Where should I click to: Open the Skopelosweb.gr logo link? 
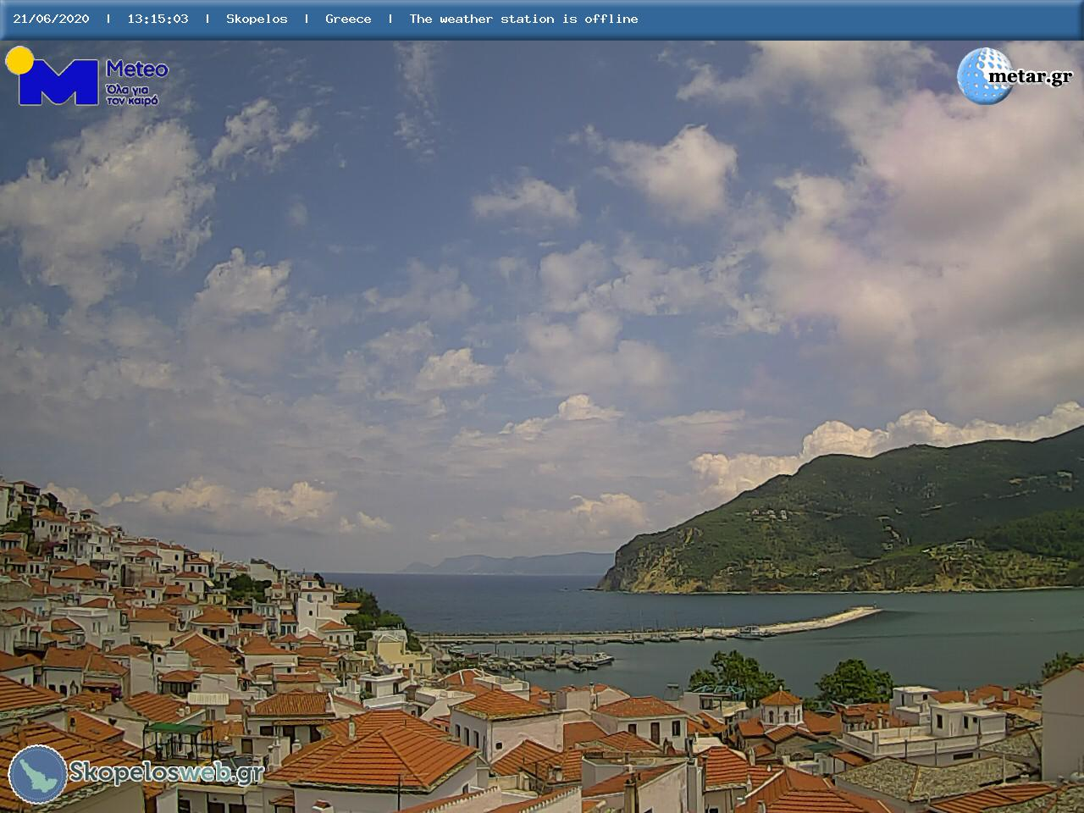(x=136, y=773)
